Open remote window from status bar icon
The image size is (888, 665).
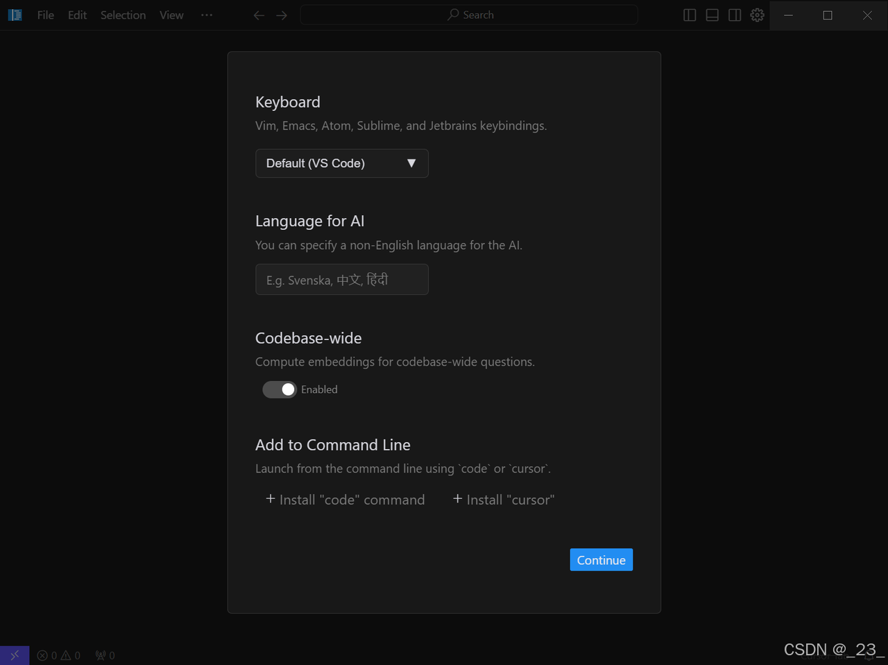(x=15, y=655)
